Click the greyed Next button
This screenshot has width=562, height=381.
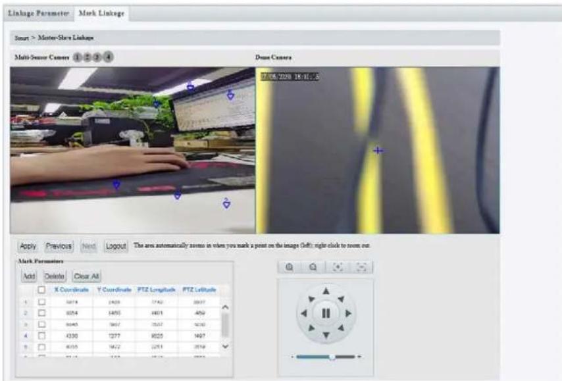pyautogui.click(x=89, y=246)
